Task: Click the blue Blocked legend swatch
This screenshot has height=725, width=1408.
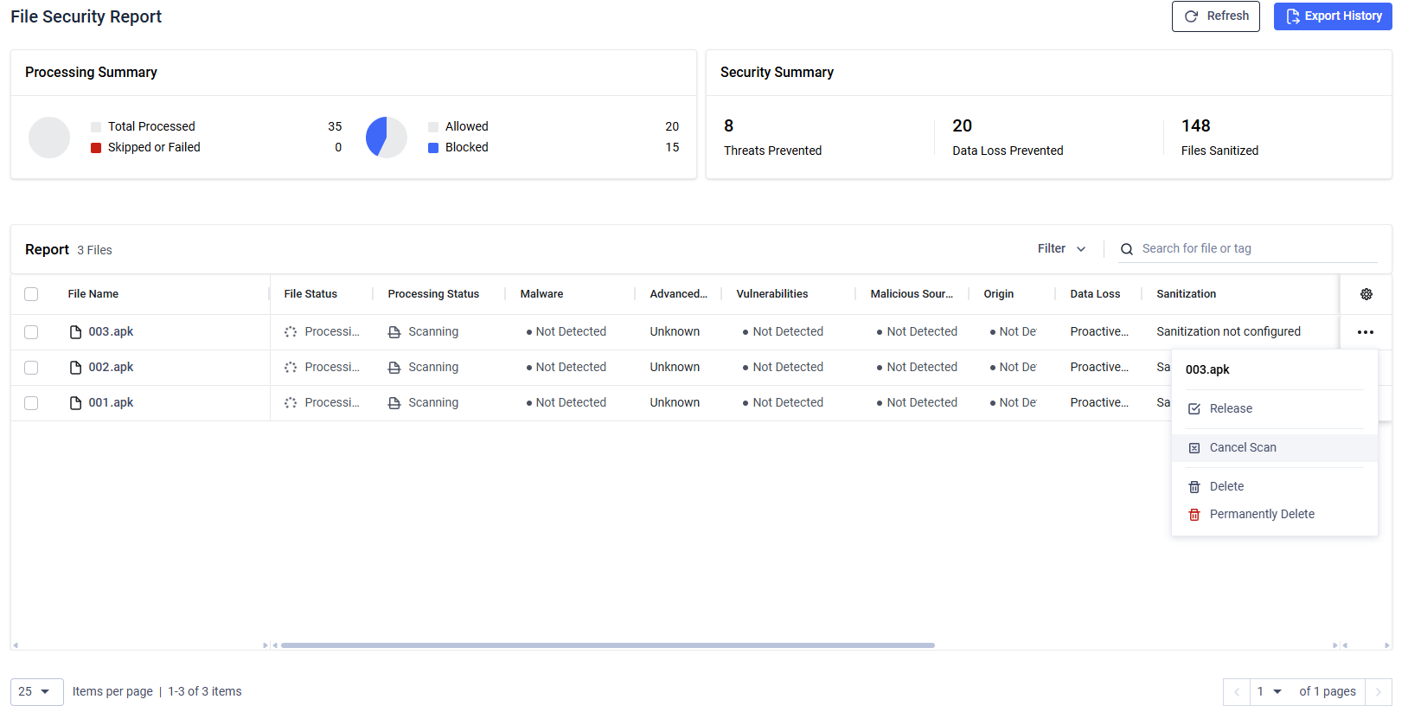Action: [x=433, y=148]
